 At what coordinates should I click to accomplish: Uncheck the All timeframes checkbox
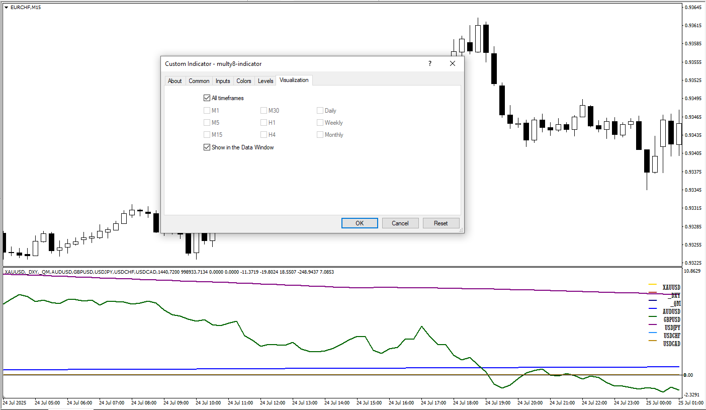tap(207, 98)
